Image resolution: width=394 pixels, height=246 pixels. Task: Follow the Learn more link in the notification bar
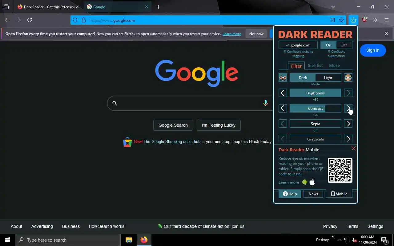[x=232, y=34]
